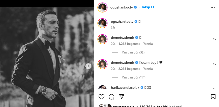
Task: Reply to demetozdemir's first comment via Yanıtla
Action: pos(148,44)
